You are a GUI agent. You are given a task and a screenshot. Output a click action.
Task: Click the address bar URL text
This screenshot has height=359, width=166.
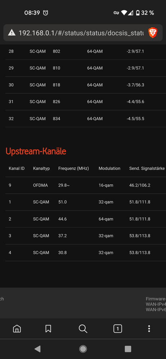click(81, 33)
